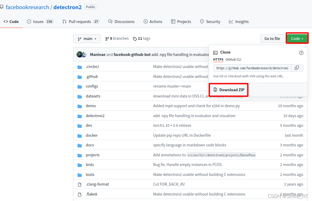Open the Clone help question-mark icon

click(301, 53)
